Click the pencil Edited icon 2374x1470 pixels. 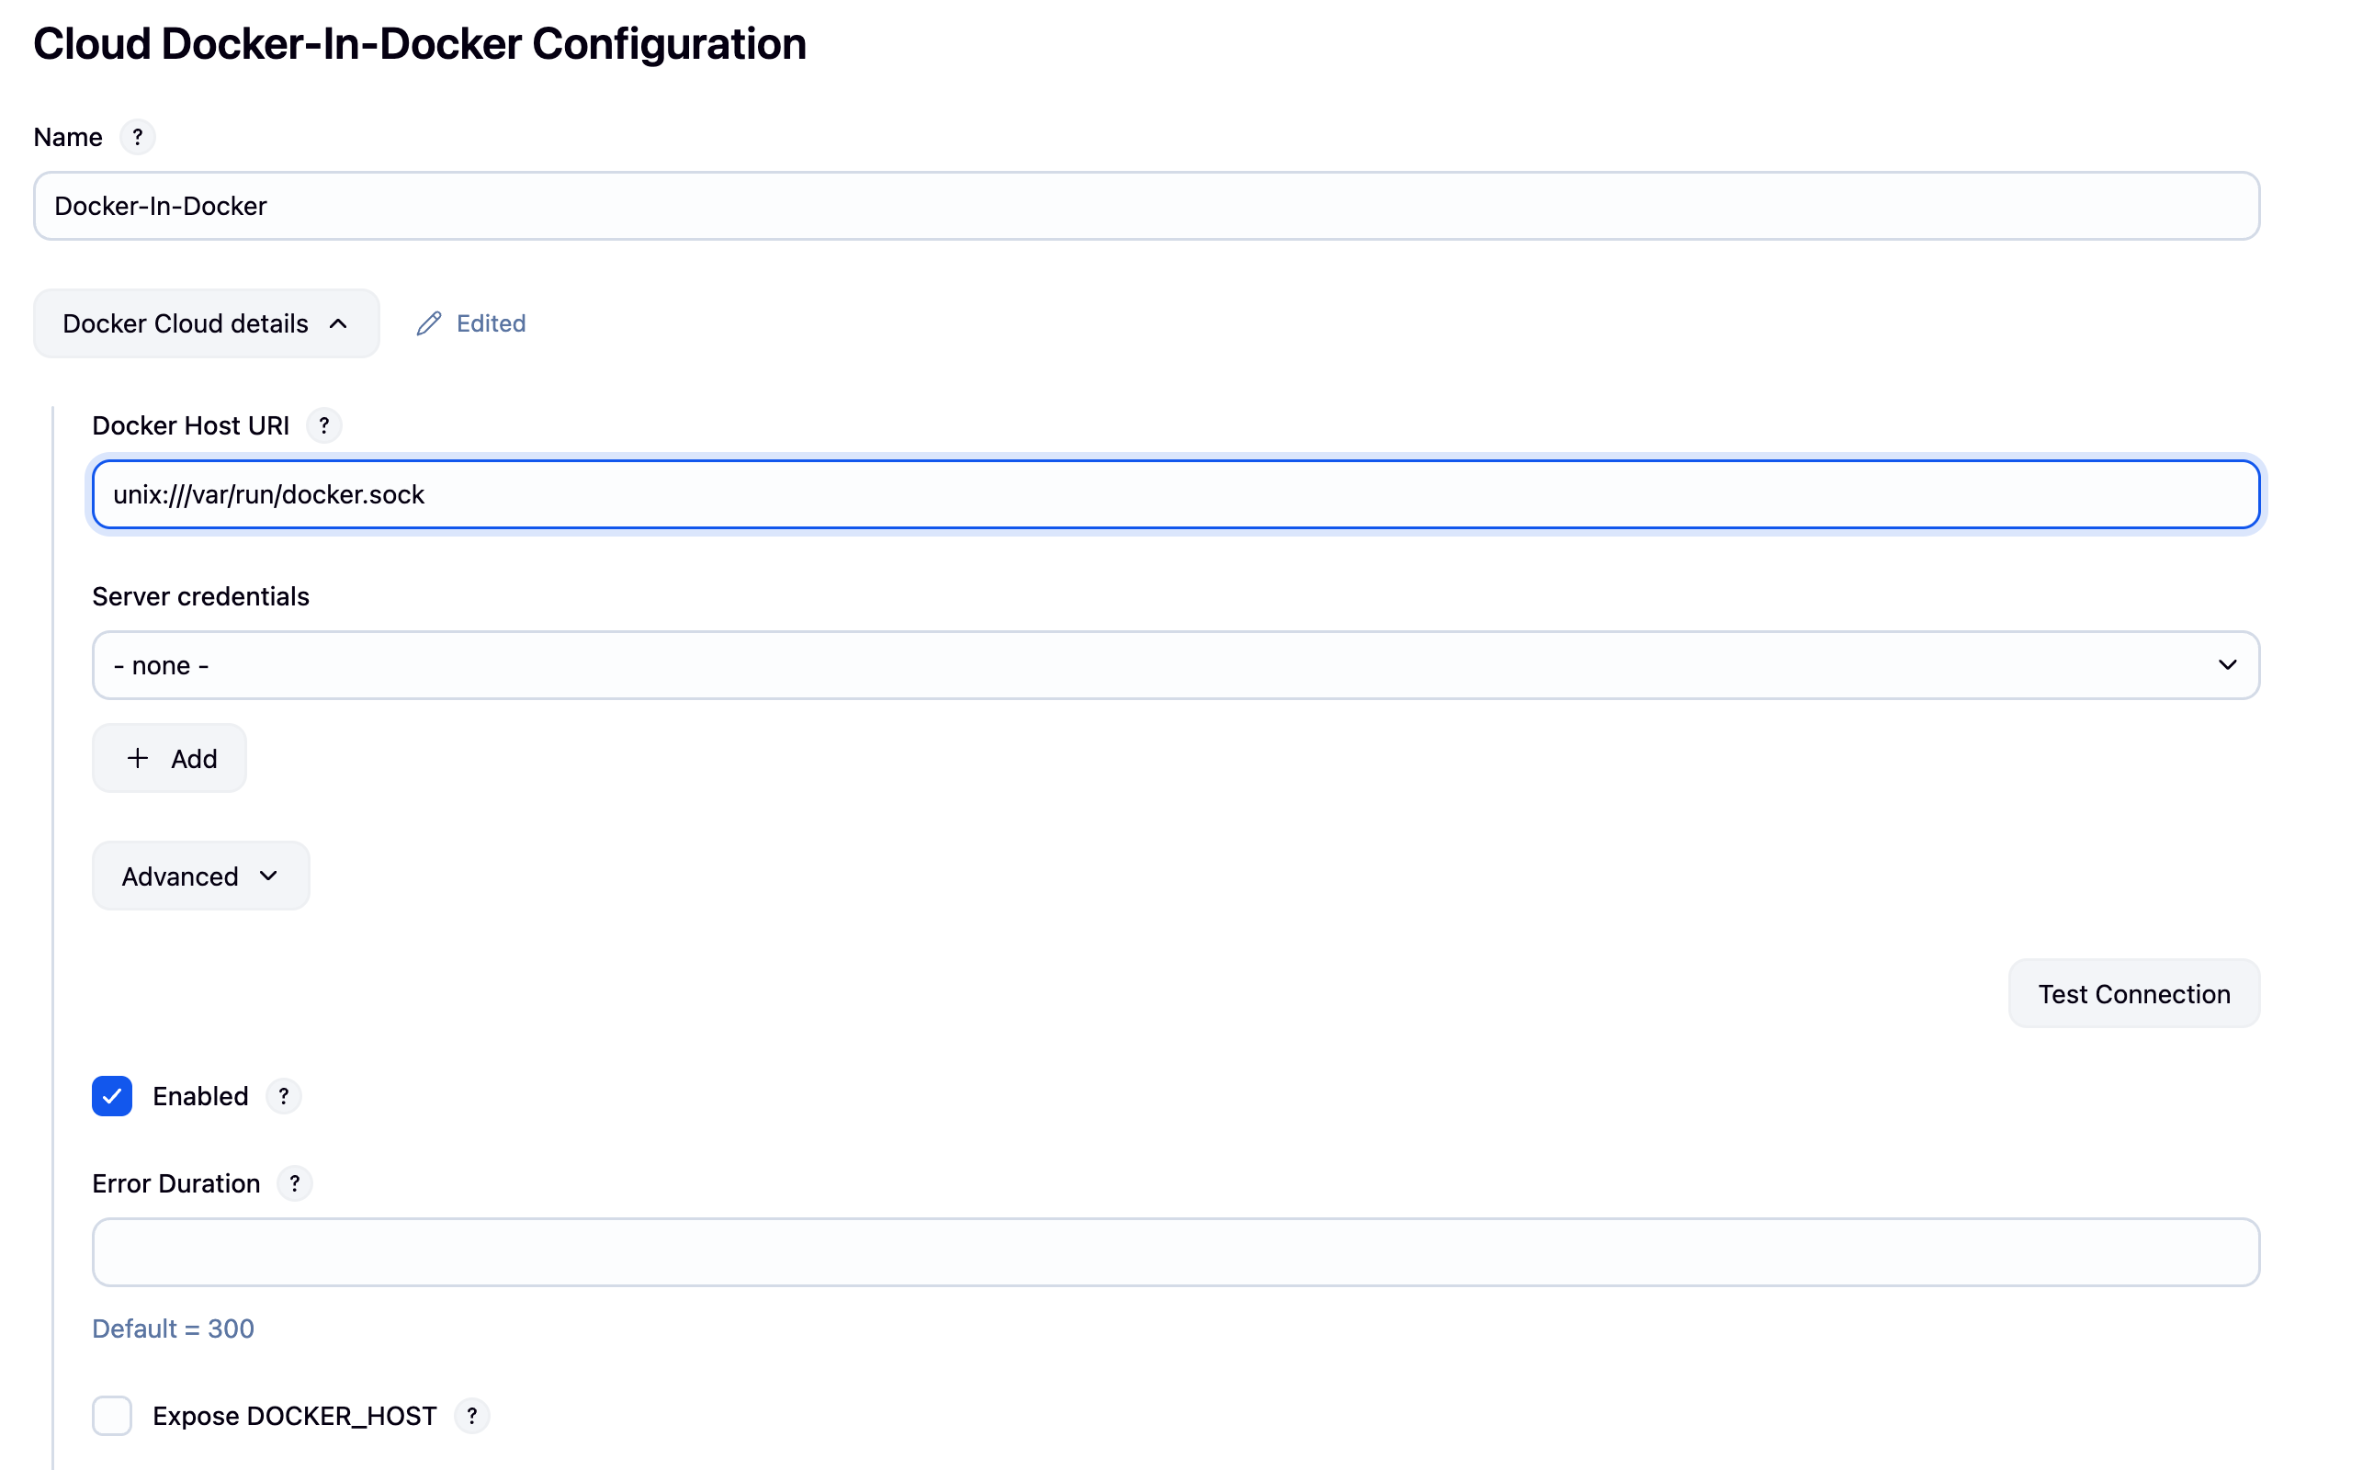click(x=429, y=323)
